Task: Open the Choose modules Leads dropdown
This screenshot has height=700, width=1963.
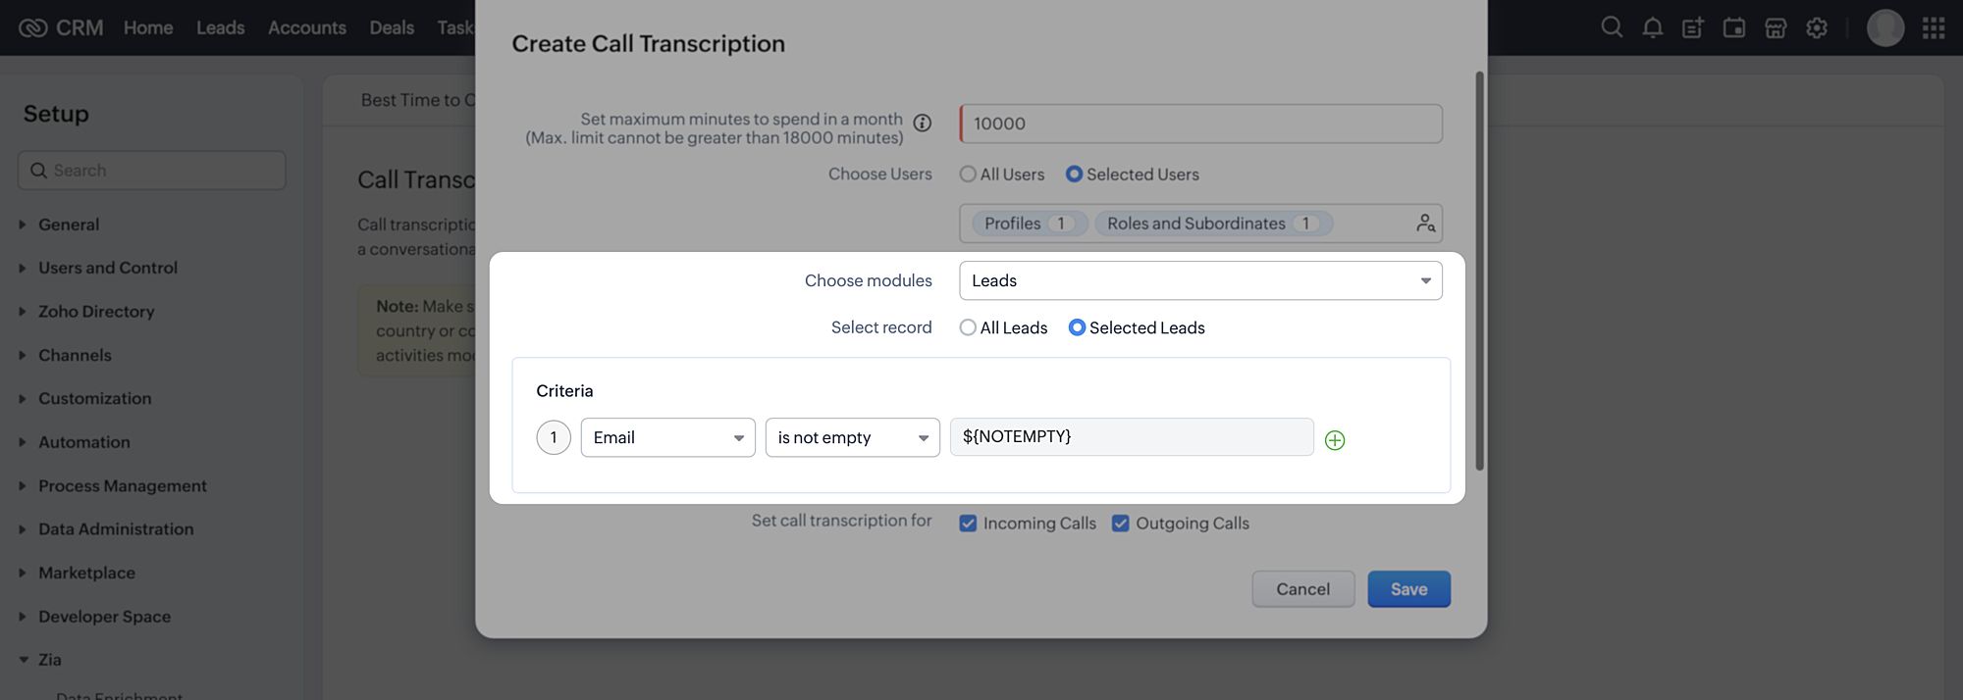Action: tap(1199, 280)
